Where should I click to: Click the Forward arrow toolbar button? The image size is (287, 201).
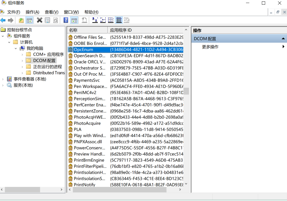coord(11,20)
